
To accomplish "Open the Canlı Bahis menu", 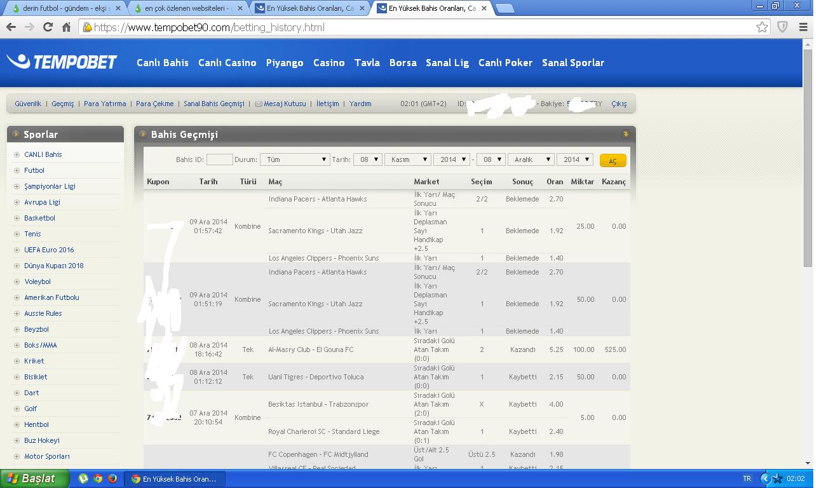I will click(163, 62).
